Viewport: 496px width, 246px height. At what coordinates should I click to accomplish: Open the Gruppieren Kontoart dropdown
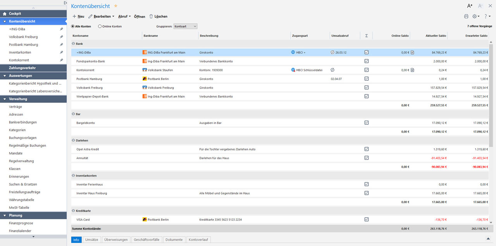[x=185, y=26]
